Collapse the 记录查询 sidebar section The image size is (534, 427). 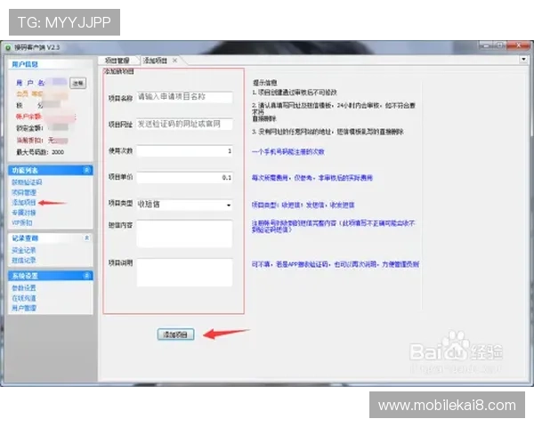[87, 238]
